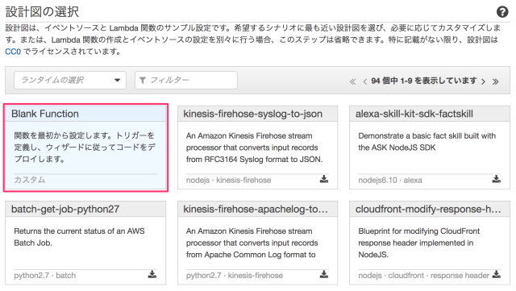Click 'Returns the current status of an AWS Batch Job' description
Viewport: 516px width, 291px height.
coord(79,237)
